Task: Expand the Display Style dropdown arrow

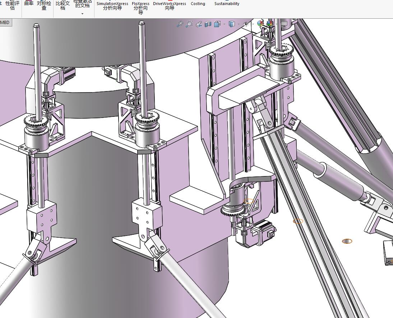Action: coord(239,24)
